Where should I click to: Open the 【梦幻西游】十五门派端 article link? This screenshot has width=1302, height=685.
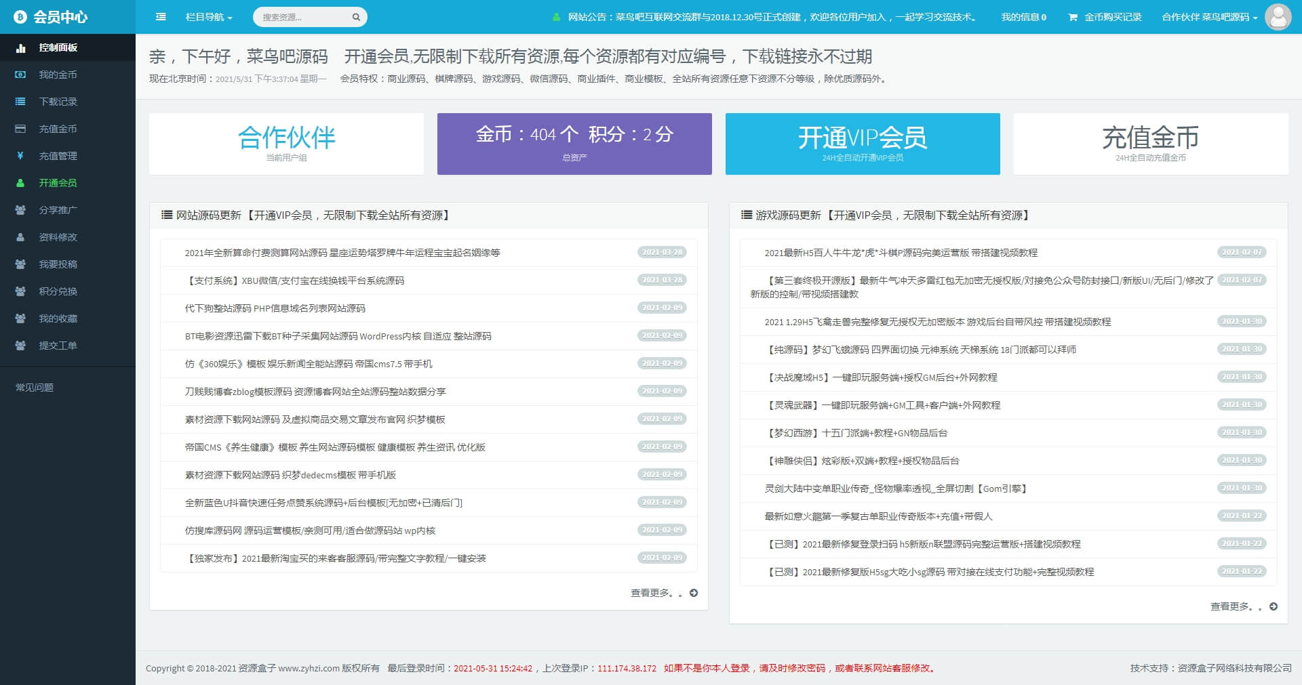(857, 433)
